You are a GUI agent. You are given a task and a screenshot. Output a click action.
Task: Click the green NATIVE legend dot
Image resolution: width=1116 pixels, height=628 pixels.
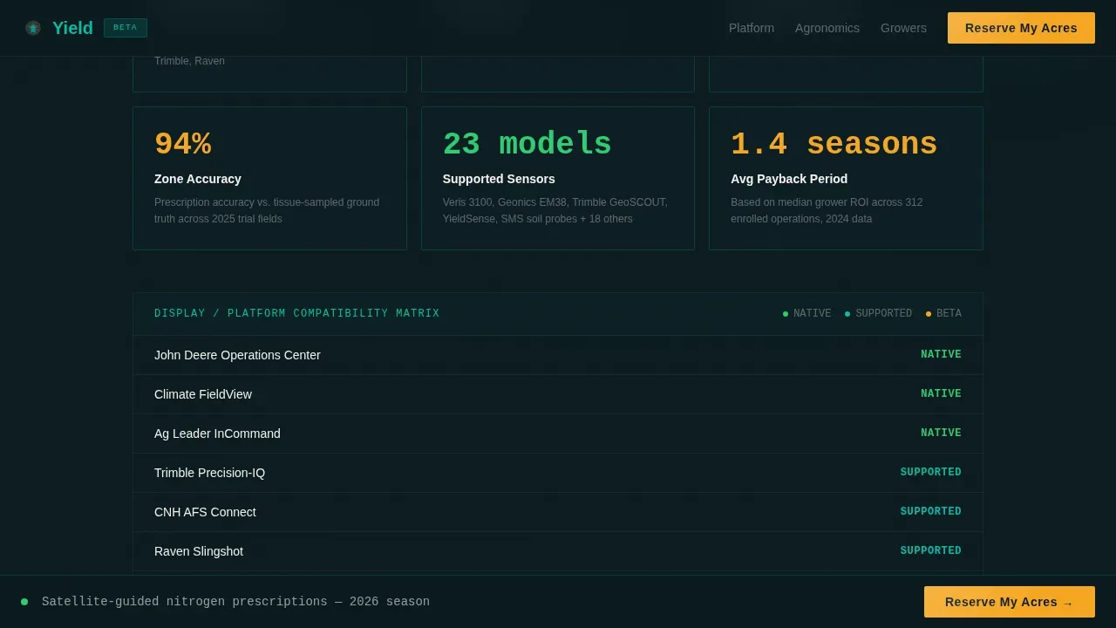click(x=786, y=314)
